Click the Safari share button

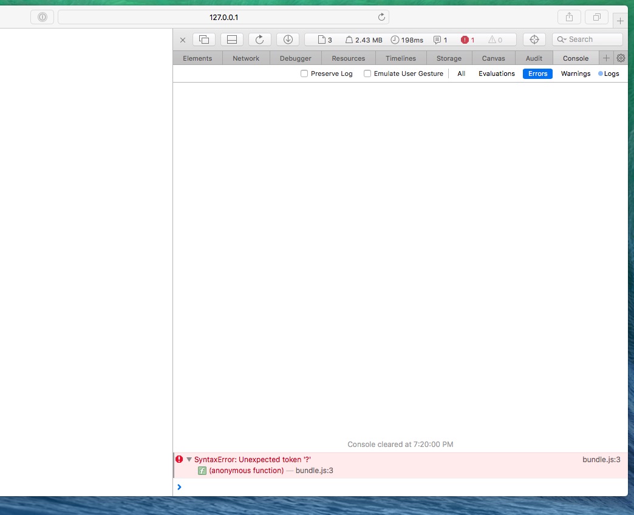(569, 17)
